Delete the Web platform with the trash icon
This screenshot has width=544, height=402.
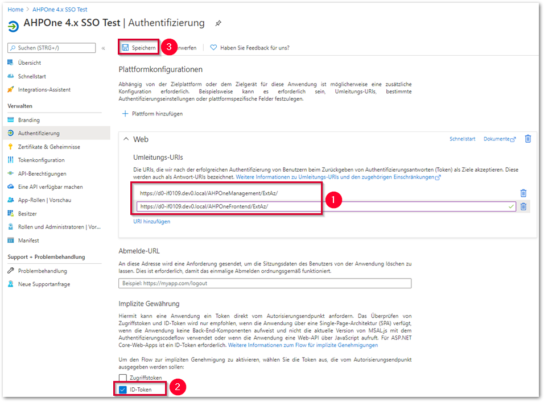(527, 139)
